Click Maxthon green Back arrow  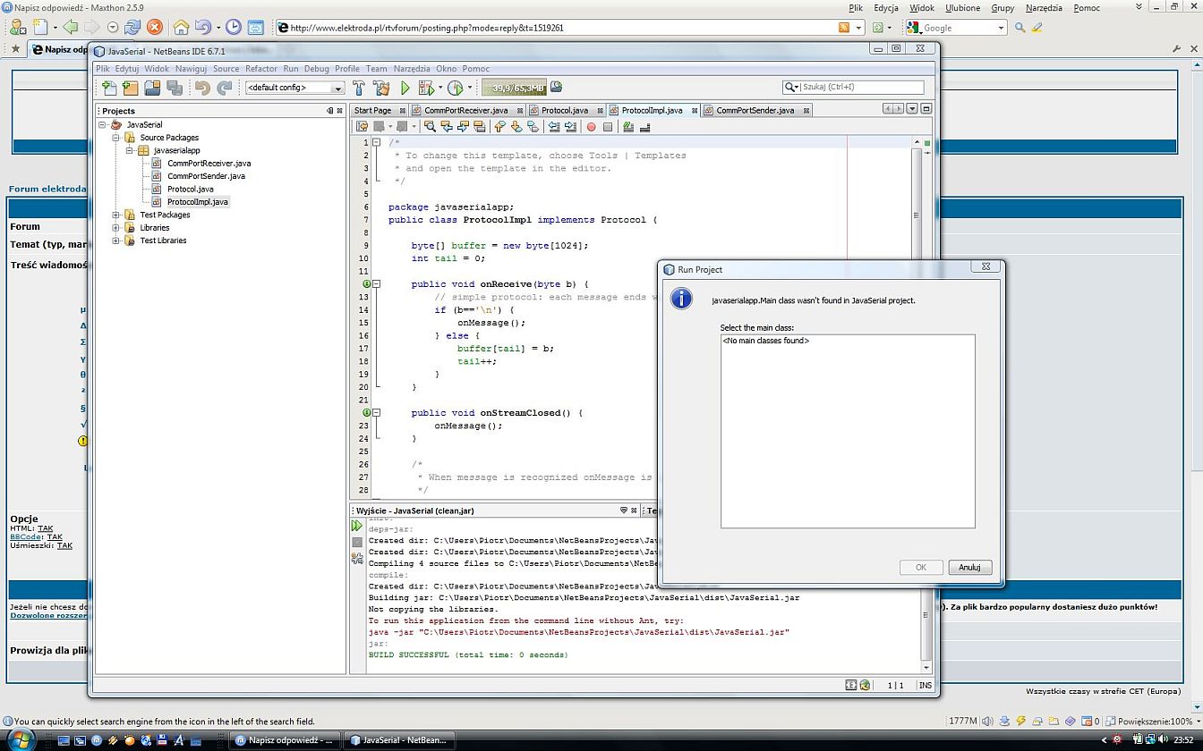click(70, 28)
